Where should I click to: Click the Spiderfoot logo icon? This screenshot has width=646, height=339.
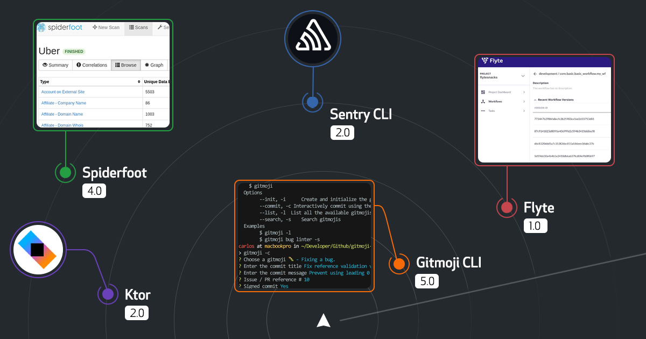coord(40,27)
